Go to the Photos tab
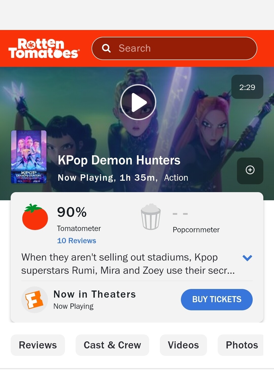The image size is (274, 382). (241, 345)
